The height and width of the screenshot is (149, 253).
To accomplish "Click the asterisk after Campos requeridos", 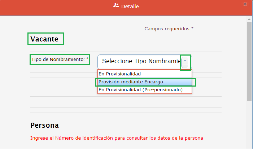I will [192, 28].
